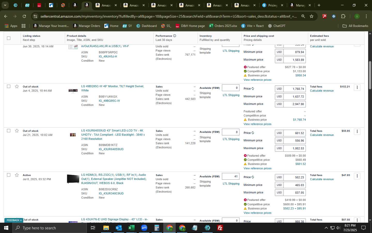Open Manage Your Inventory bookmark
Viewport: 372px width, 233px height.
51,26
